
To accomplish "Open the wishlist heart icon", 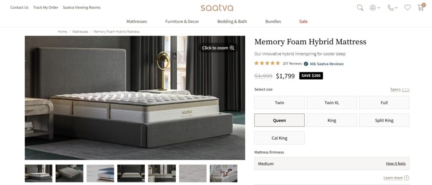I will [408, 8].
